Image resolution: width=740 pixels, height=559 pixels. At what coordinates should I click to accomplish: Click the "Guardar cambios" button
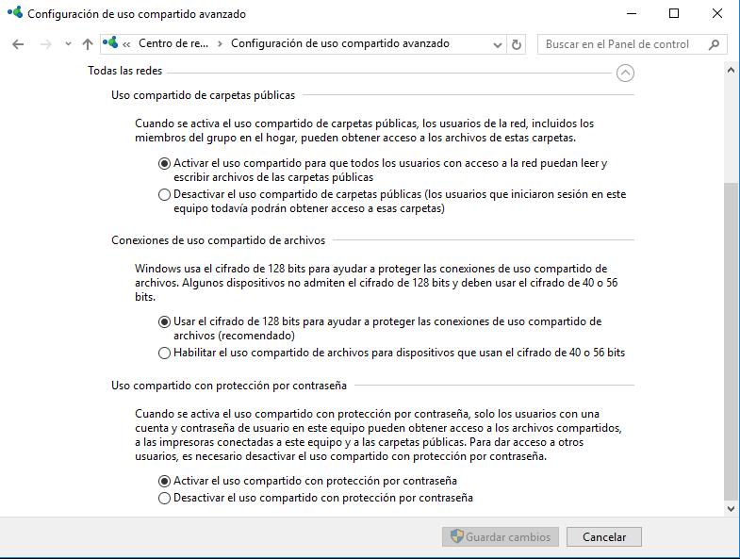click(x=501, y=536)
